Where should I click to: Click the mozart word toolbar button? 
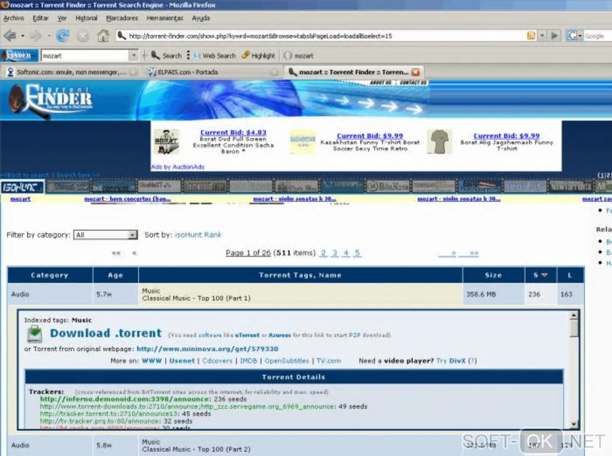(299, 56)
